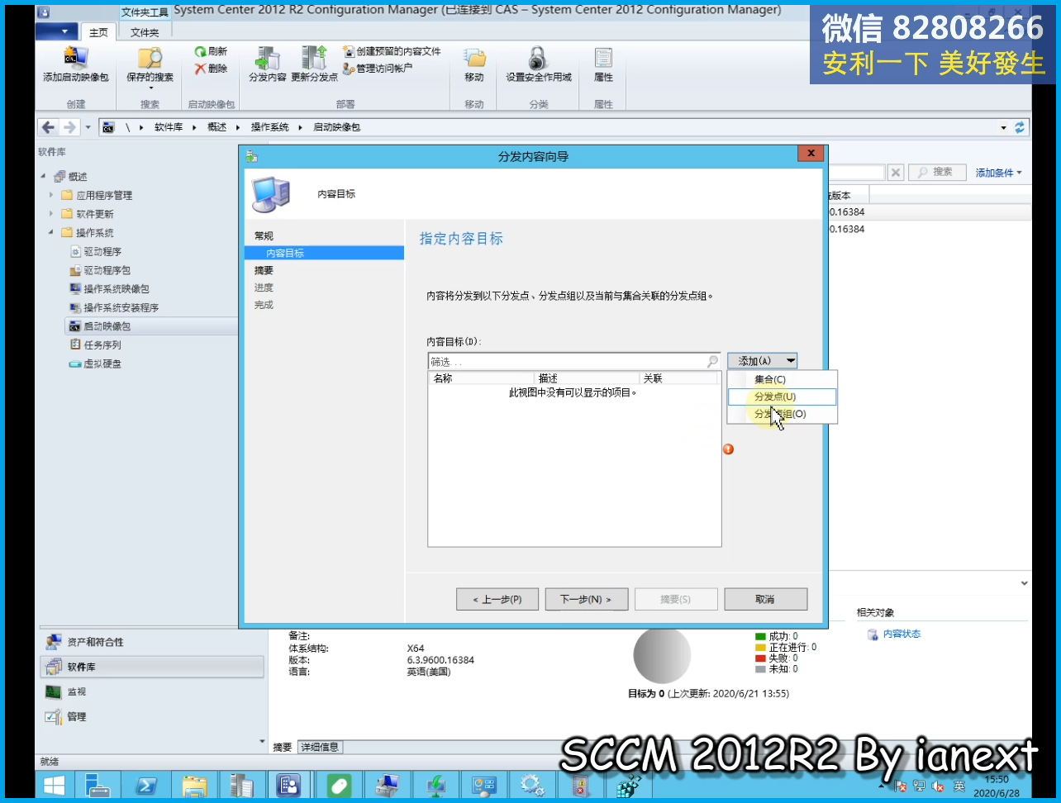
Task: Collapse the details pane chevron
Action: pyautogui.click(x=1024, y=583)
